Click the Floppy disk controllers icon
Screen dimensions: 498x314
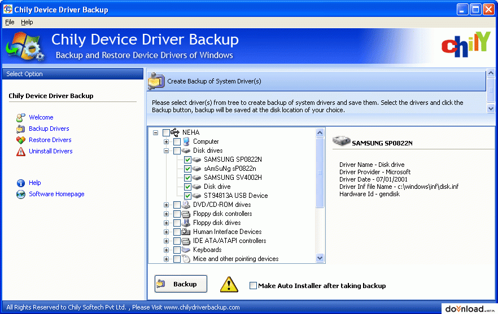(x=186, y=214)
